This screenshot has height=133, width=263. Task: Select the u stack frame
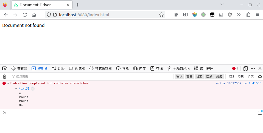coord(20,93)
